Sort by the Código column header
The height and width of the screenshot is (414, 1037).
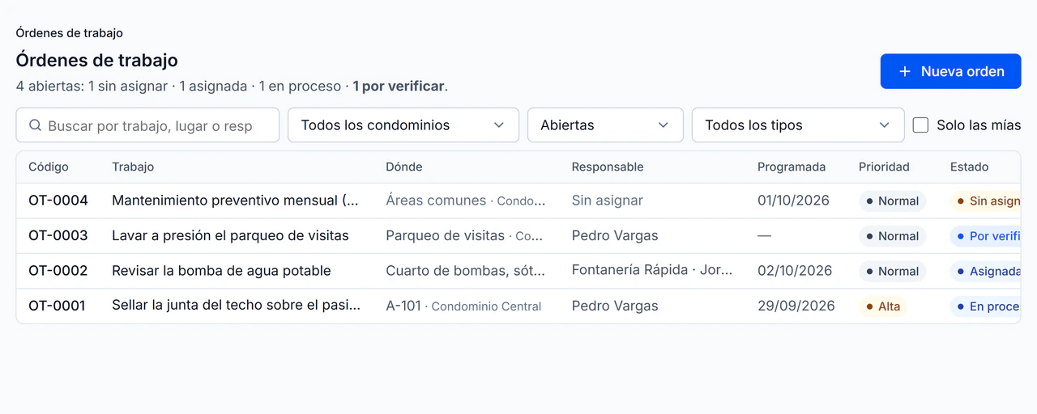pos(49,167)
